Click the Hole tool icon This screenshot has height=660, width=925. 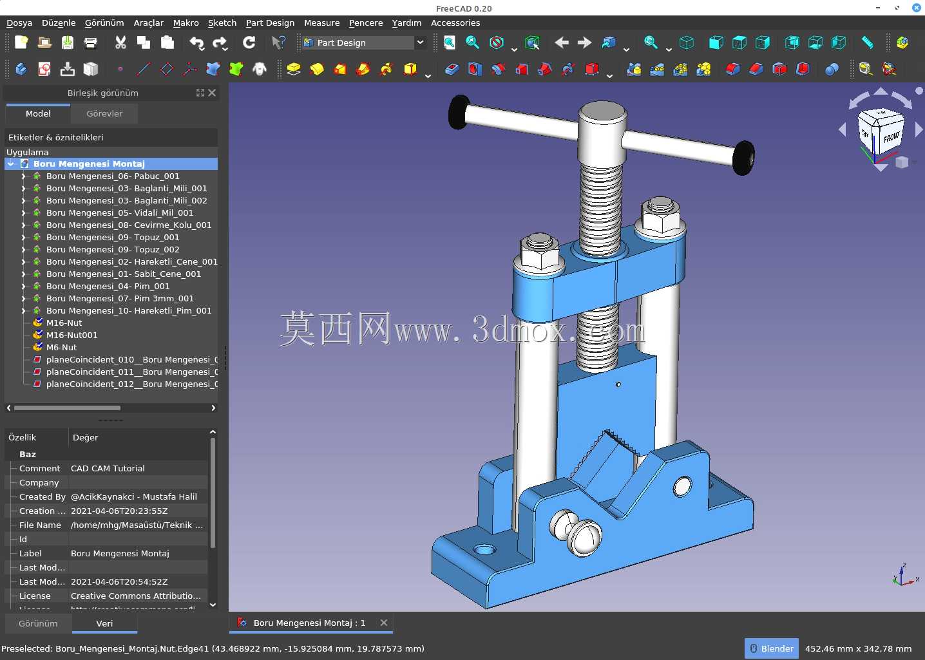click(x=475, y=69)
